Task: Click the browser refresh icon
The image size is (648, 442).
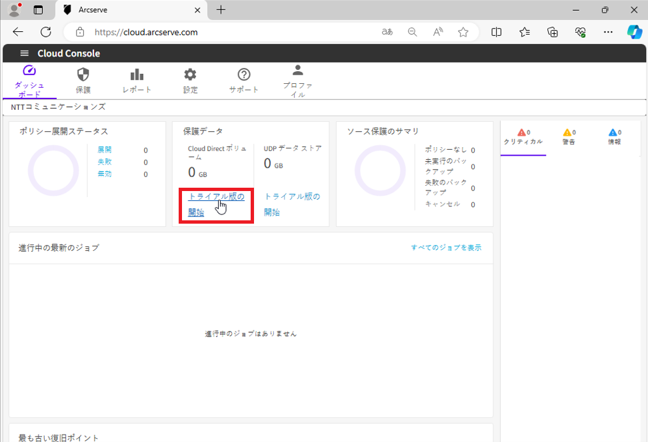Action: point(46,32)
